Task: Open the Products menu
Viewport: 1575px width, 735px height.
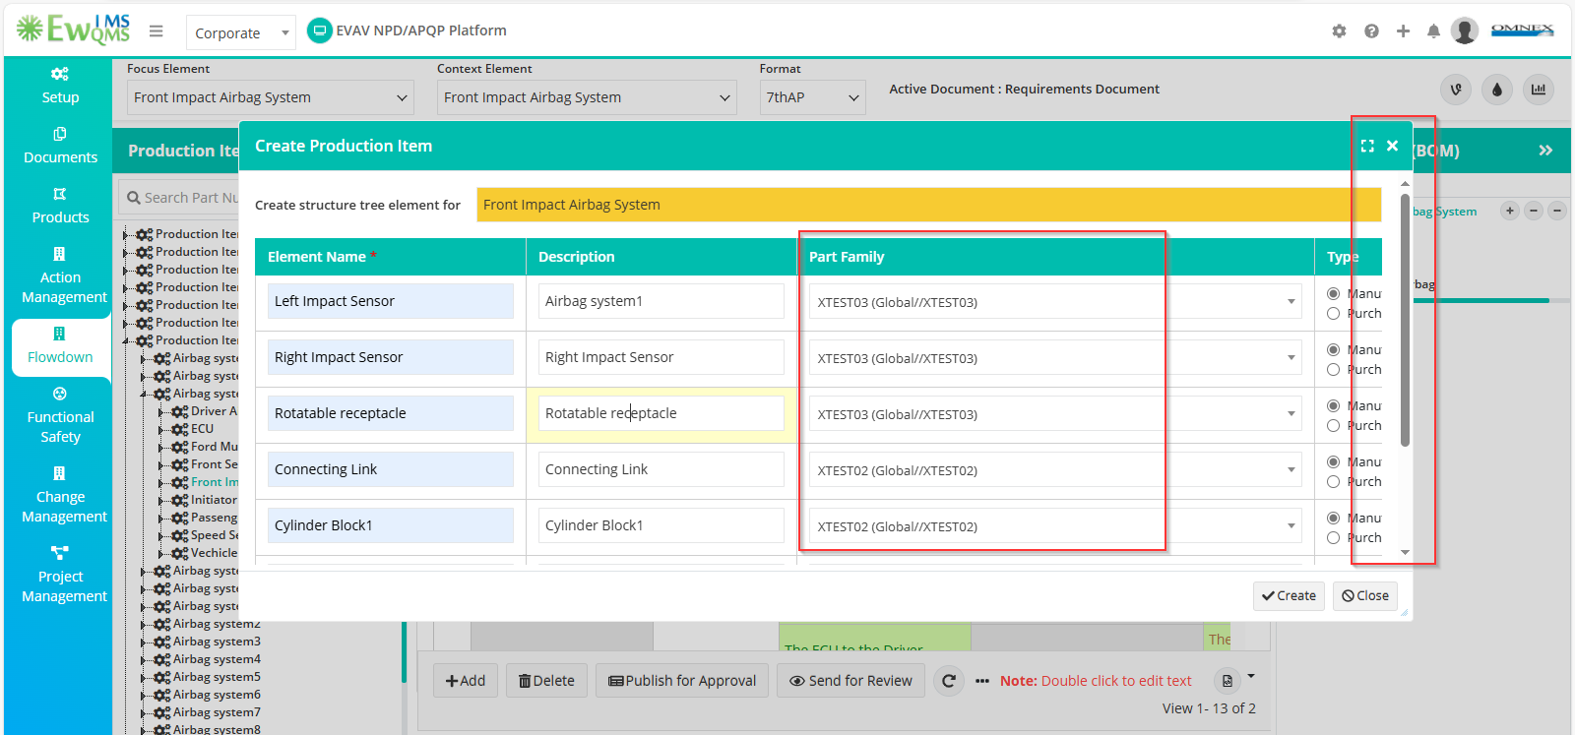Action: click(x=60, y=206)
